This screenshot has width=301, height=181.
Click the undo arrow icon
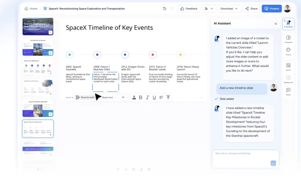(x=164, y=8)
